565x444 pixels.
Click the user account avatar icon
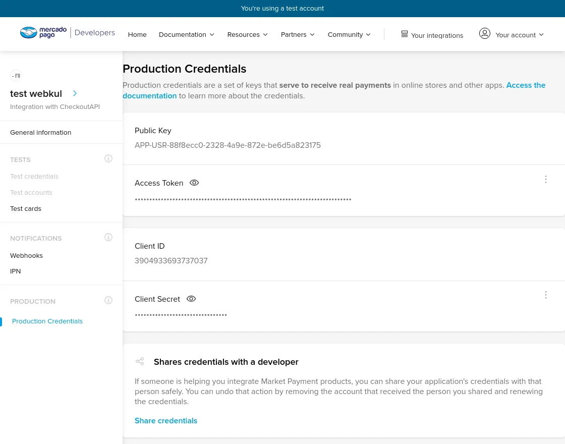(484, 33)
